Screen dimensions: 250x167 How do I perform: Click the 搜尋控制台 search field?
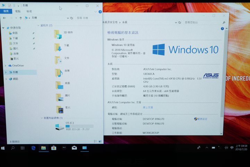click(x=205, y=23)
